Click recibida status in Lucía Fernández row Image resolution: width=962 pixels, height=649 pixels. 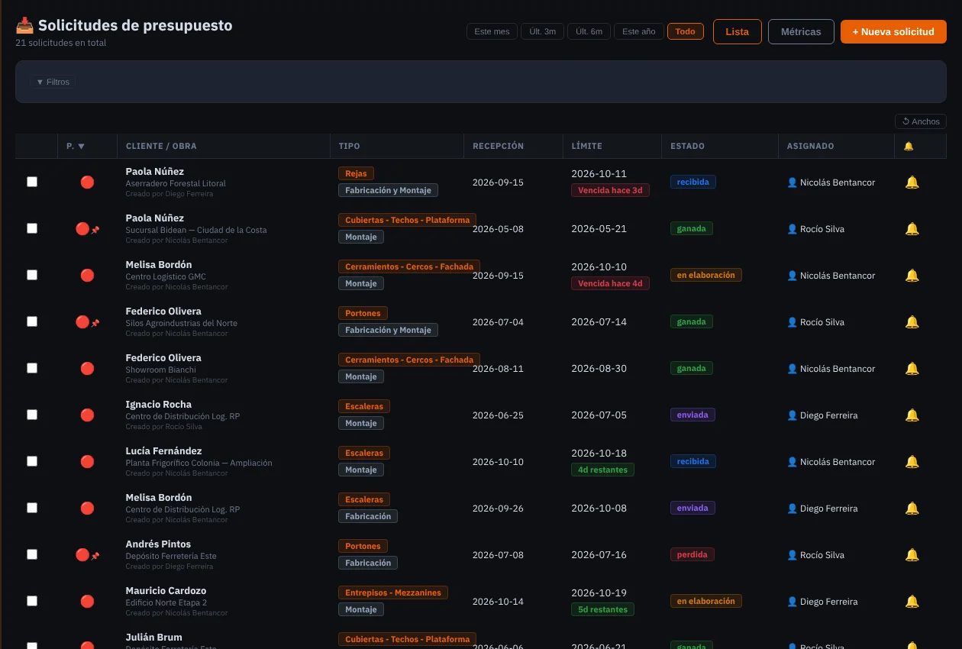pyautogui.click(x=692, y=461)
